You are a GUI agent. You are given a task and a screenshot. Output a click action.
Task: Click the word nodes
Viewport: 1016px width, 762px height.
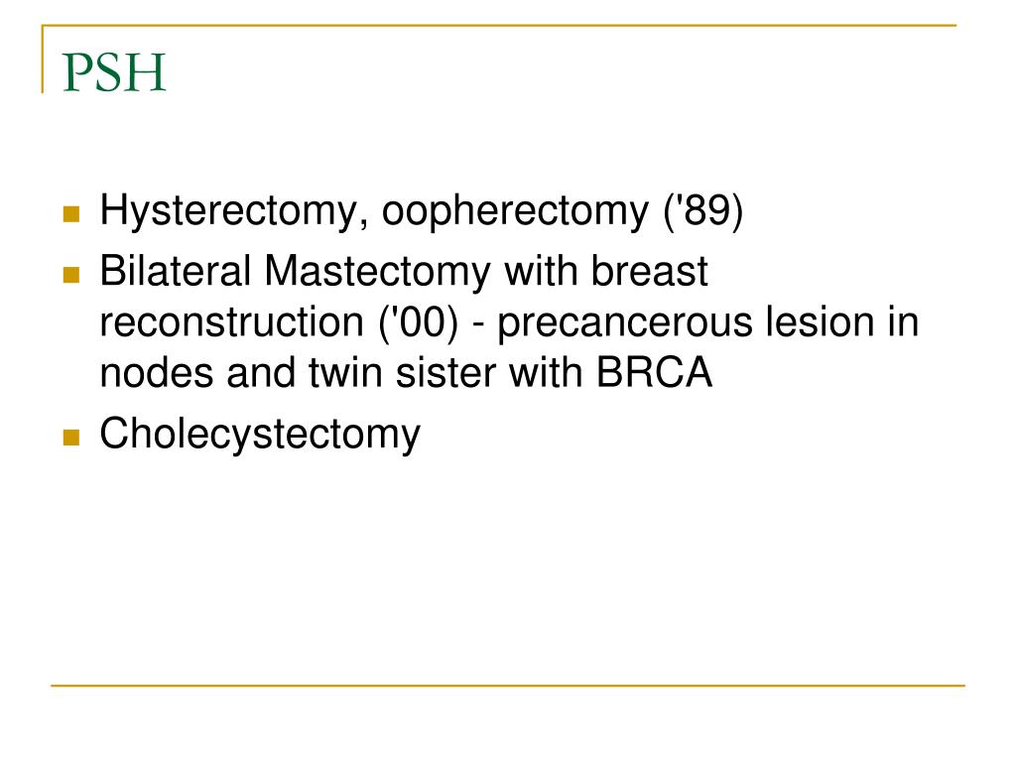coord(156,373)
